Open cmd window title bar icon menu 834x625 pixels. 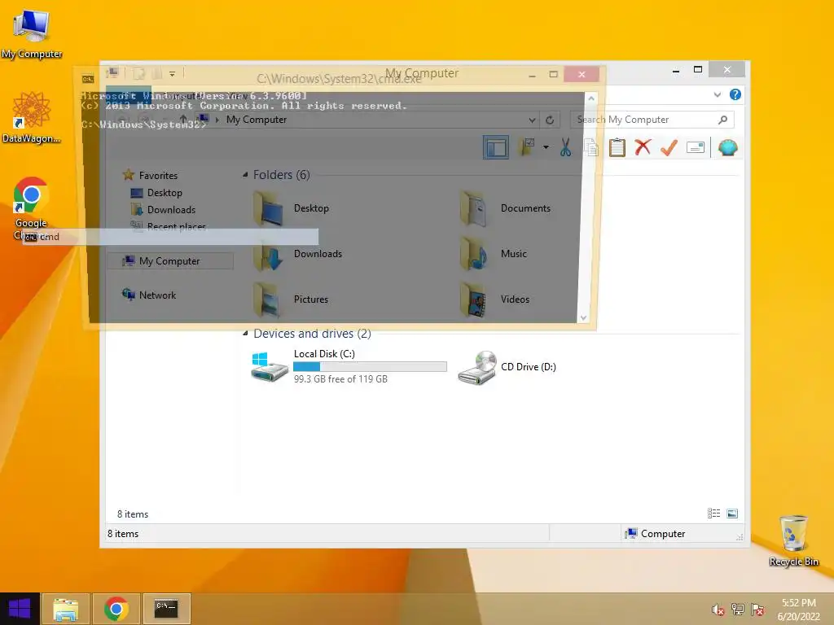pos(88,79)
